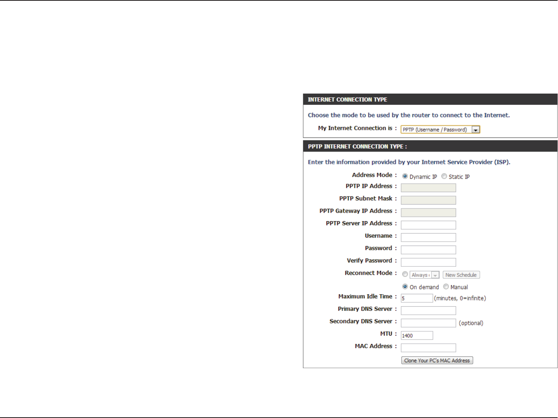The image size is (558, 418).
Task: Click the Username input field
Action: pyautogui.click(x=428, y=237)
